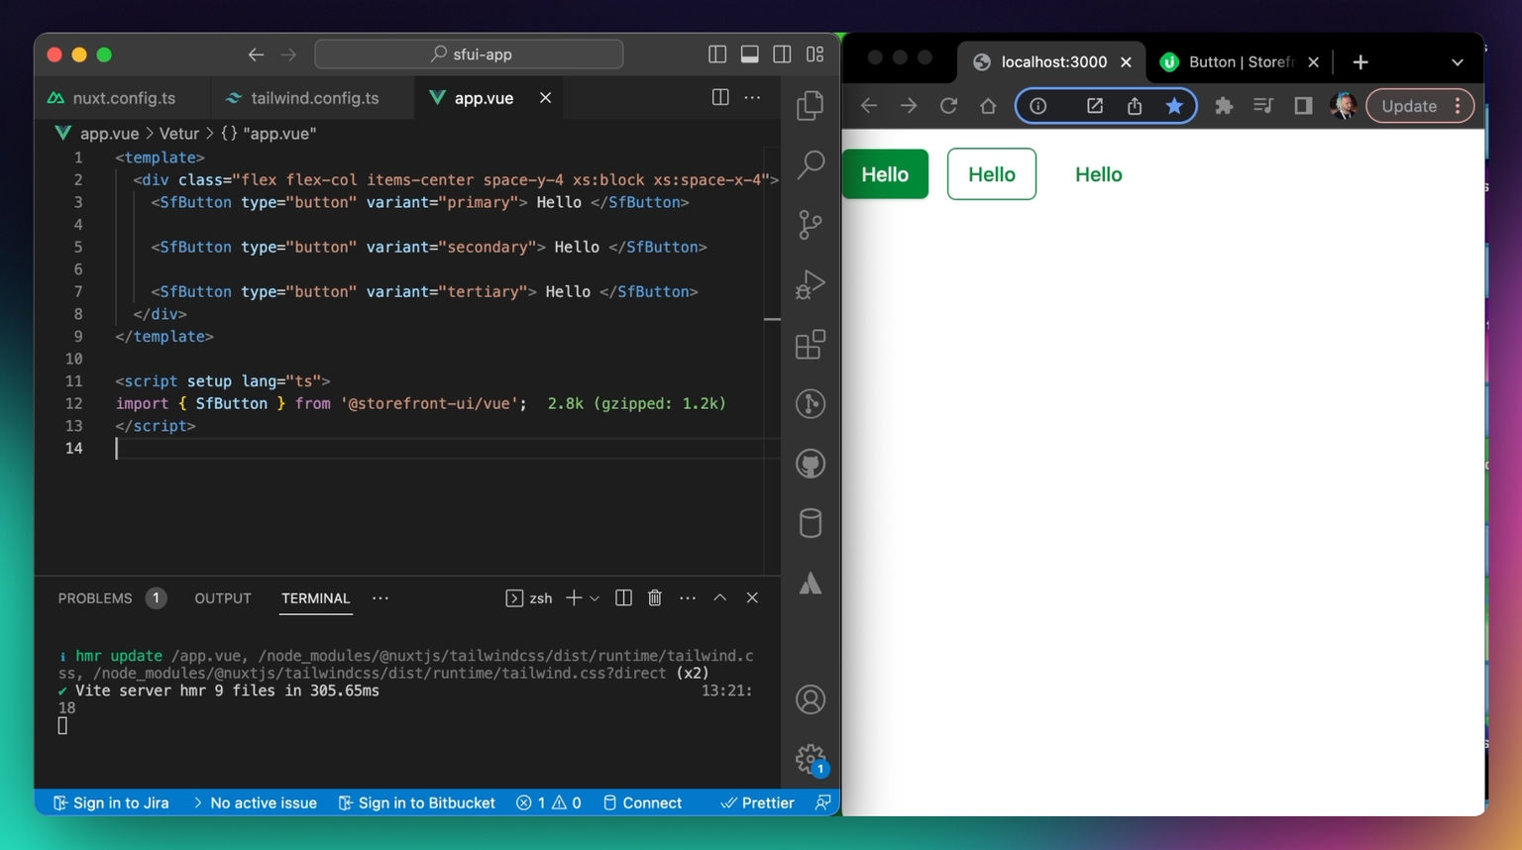Go back in VS Code navigation
The image size is (1522, 850).
256,54
